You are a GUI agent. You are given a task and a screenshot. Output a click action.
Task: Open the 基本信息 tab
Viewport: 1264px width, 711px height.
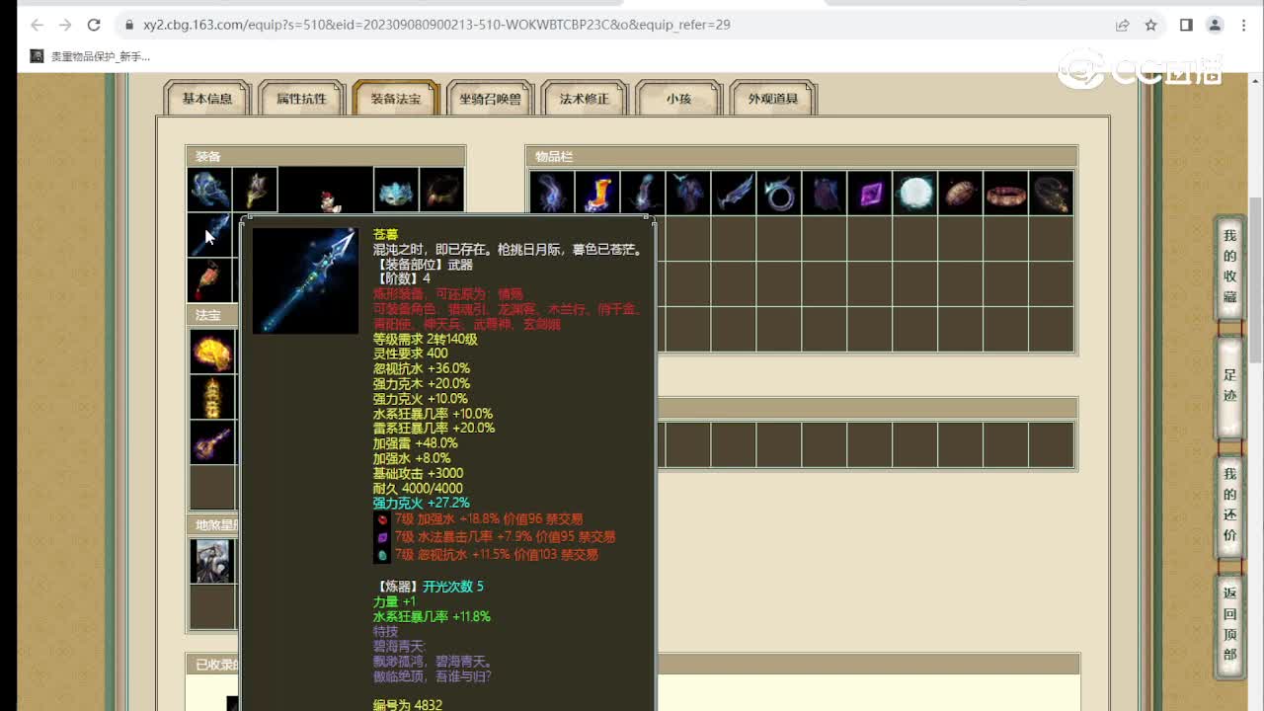pos(207,98)
